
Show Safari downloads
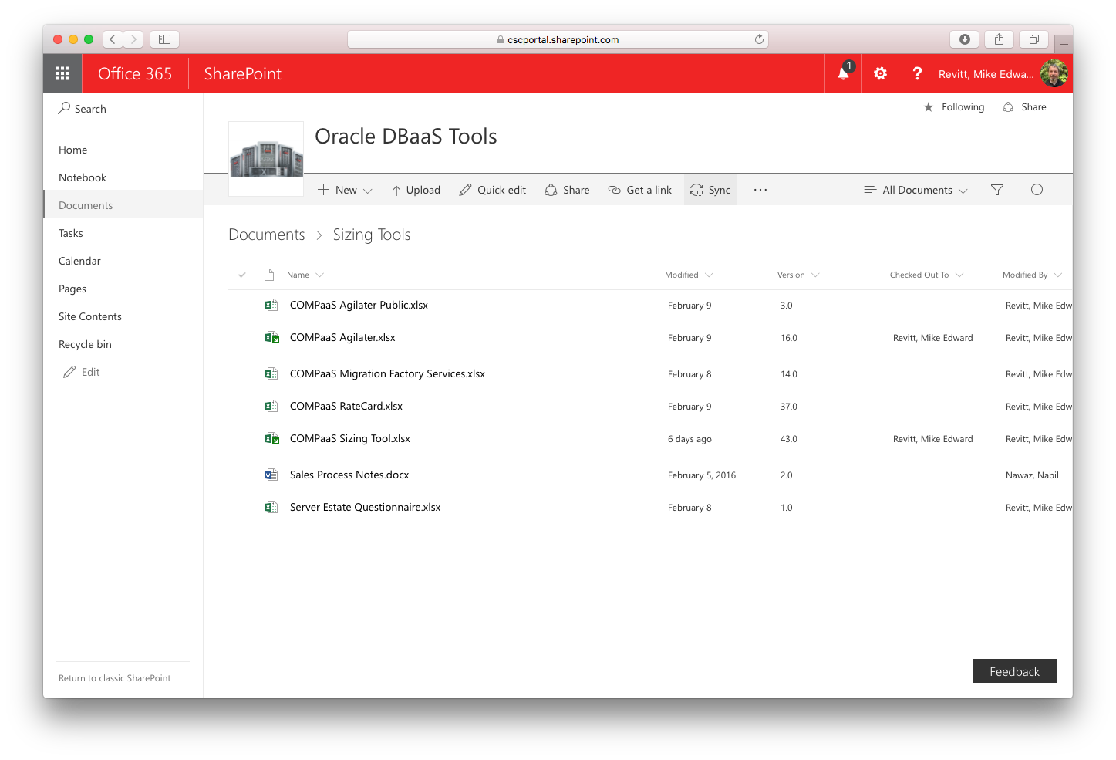pyautogui.click(x=964, y=39)
